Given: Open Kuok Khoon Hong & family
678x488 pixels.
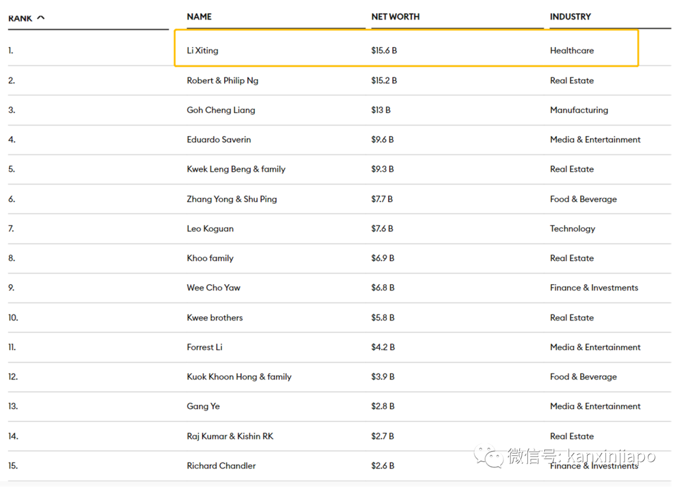Looking at the screenshot, I should 239,377.
